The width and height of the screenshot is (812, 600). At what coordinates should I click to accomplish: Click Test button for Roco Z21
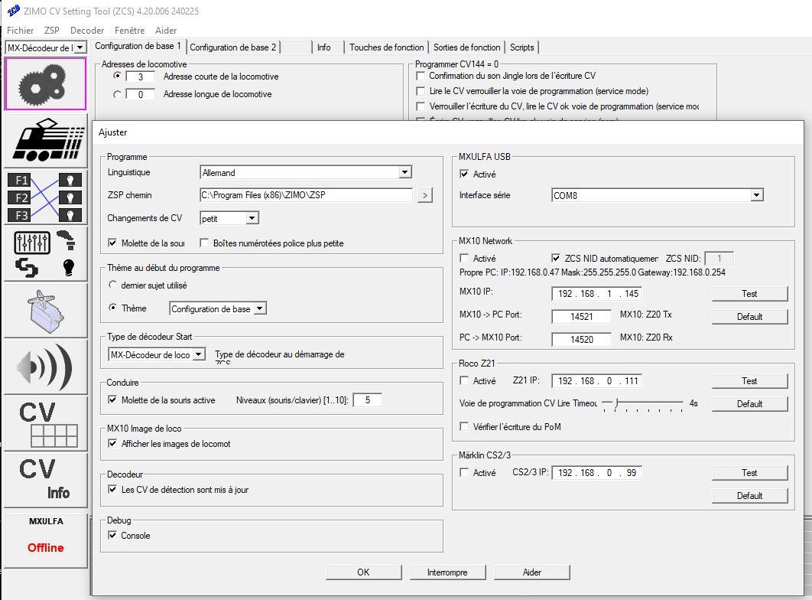point(750,381)
